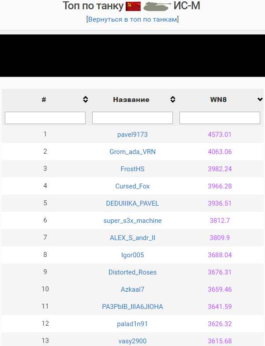
Task: Open super_s3x_machine player link
Action: pos(132,221)
